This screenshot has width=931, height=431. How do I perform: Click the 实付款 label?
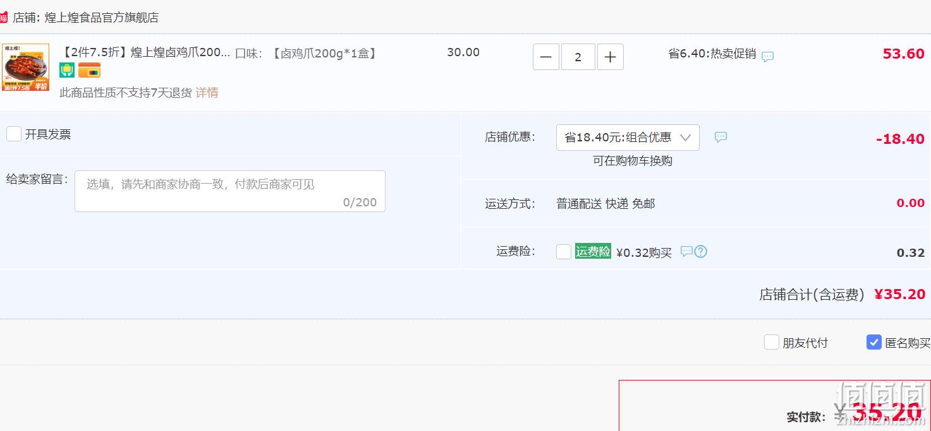(806, 417)
